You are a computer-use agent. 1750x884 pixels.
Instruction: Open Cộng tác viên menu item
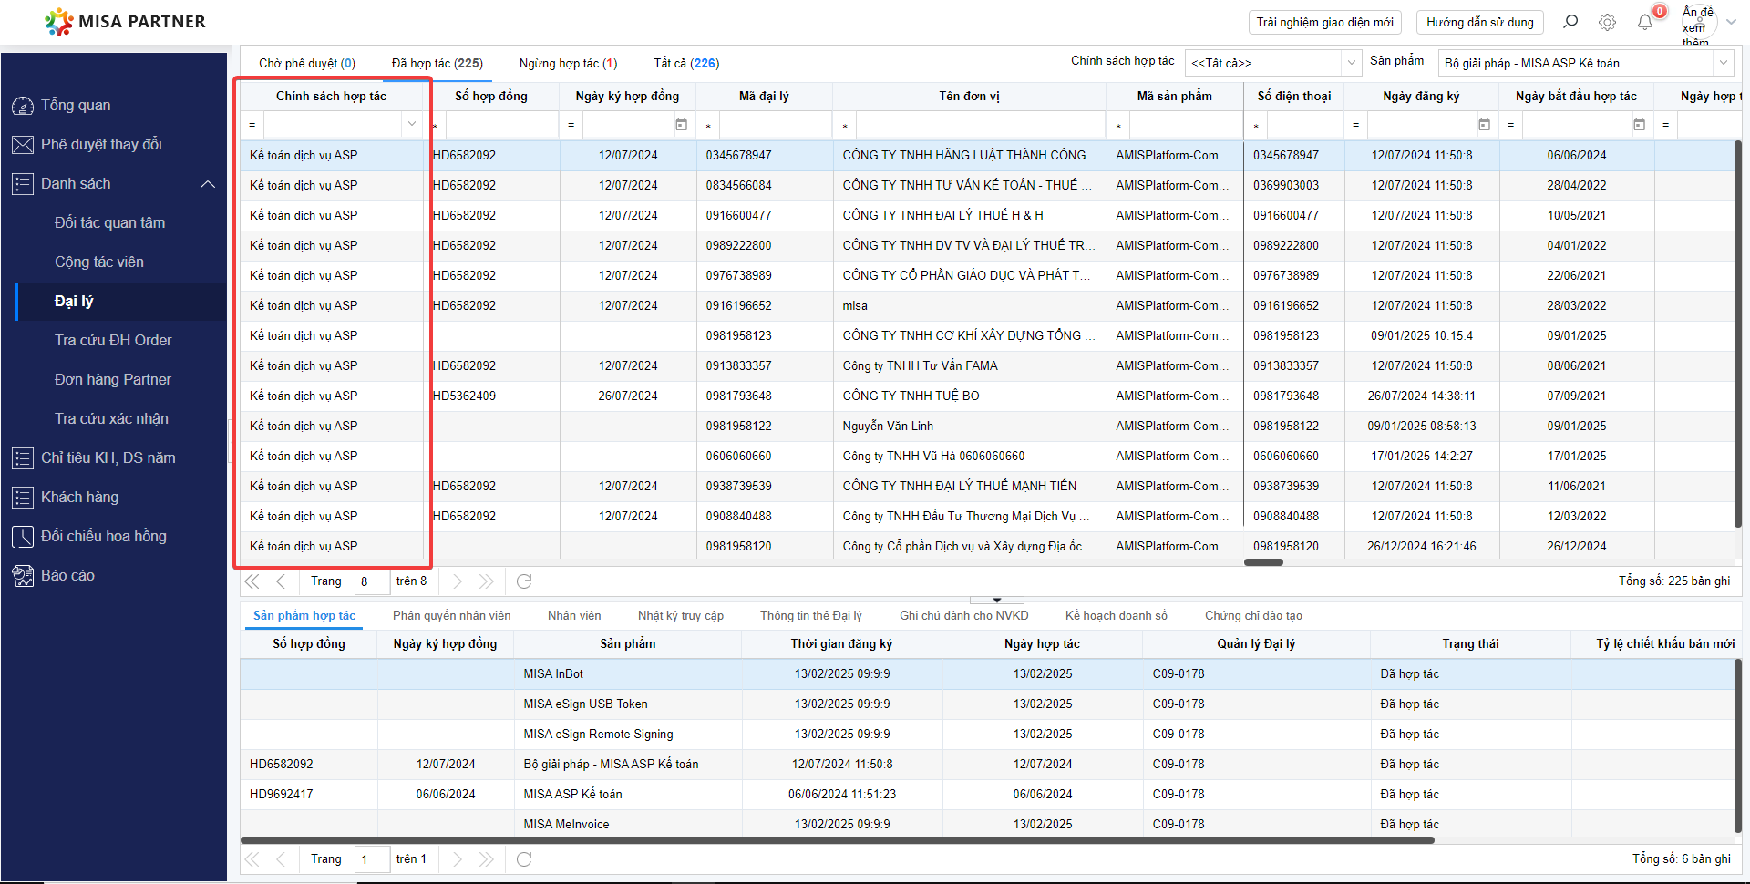point(99,262)
